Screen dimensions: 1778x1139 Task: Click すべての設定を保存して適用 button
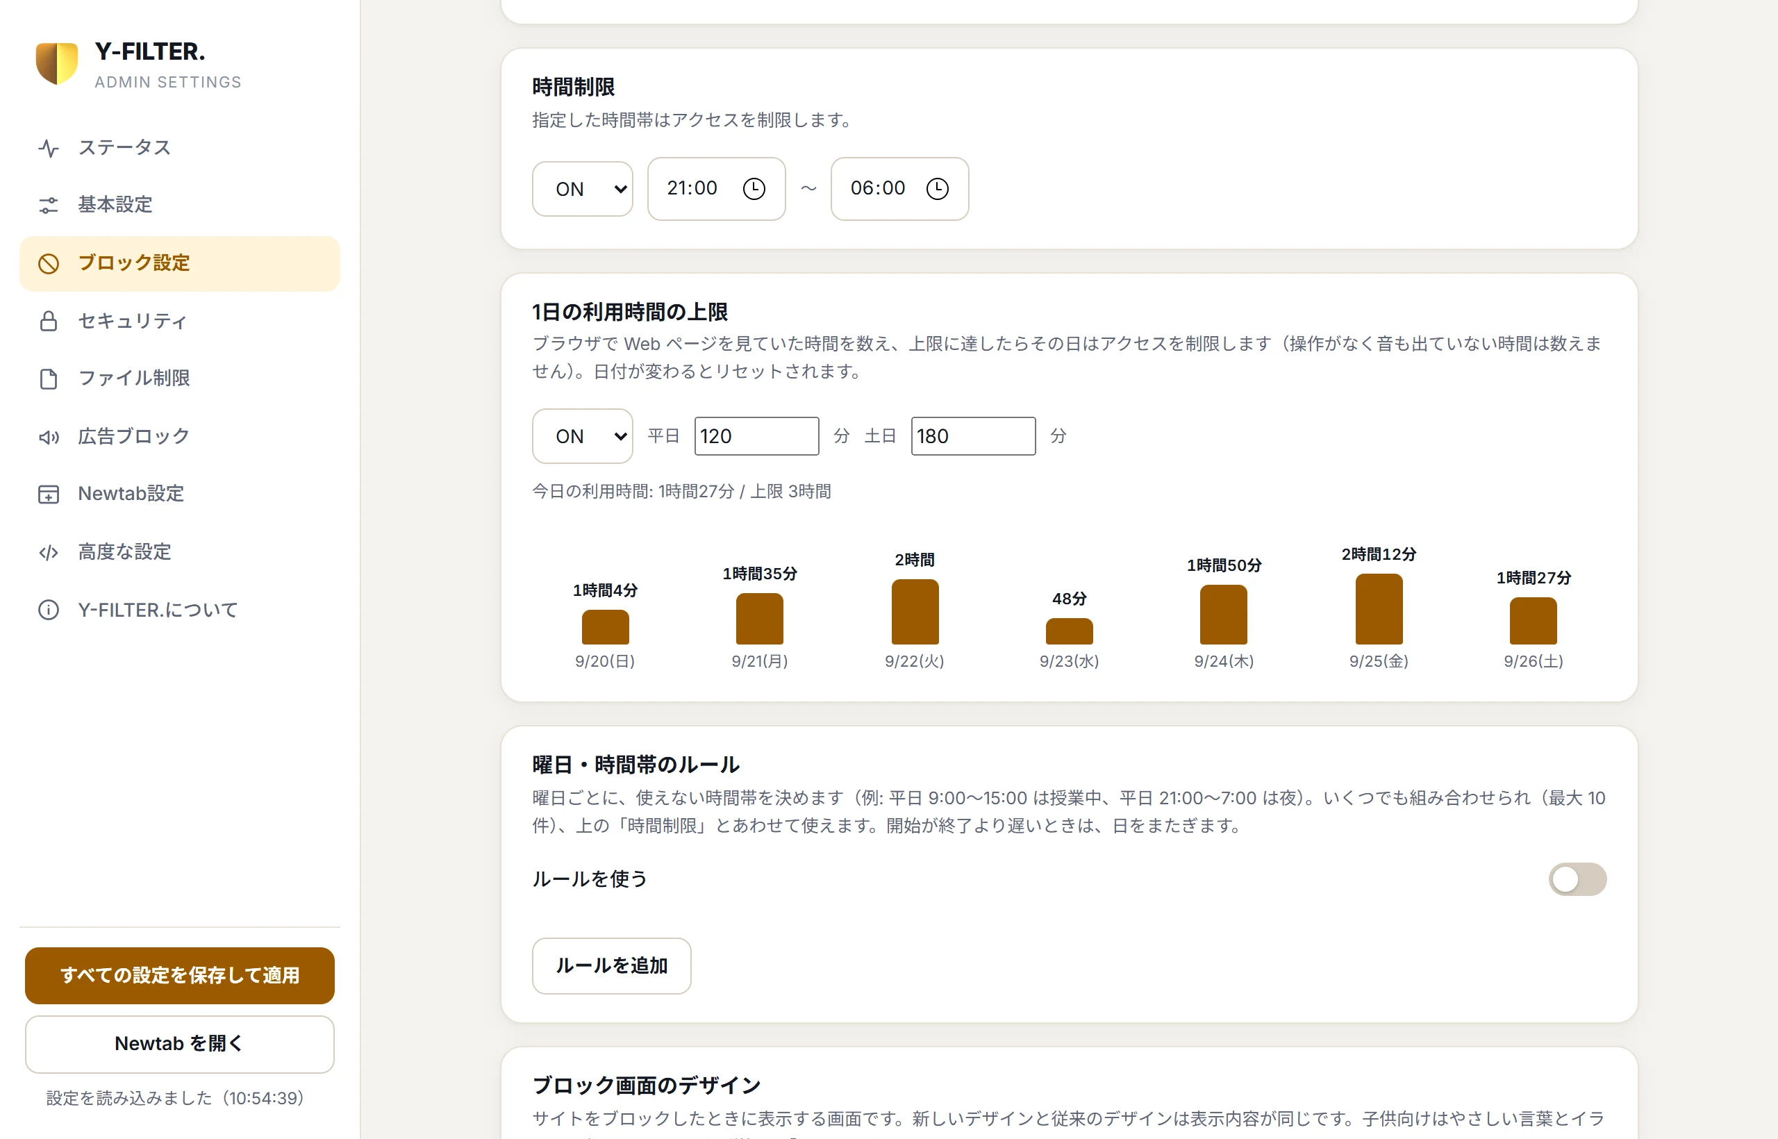pyautogui.click(x=180, y=975)
